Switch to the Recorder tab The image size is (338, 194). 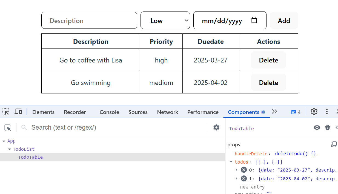pyautogui.click(x=75, y=112)
